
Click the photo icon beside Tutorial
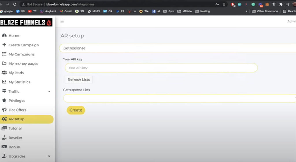(x=4, y=128)
